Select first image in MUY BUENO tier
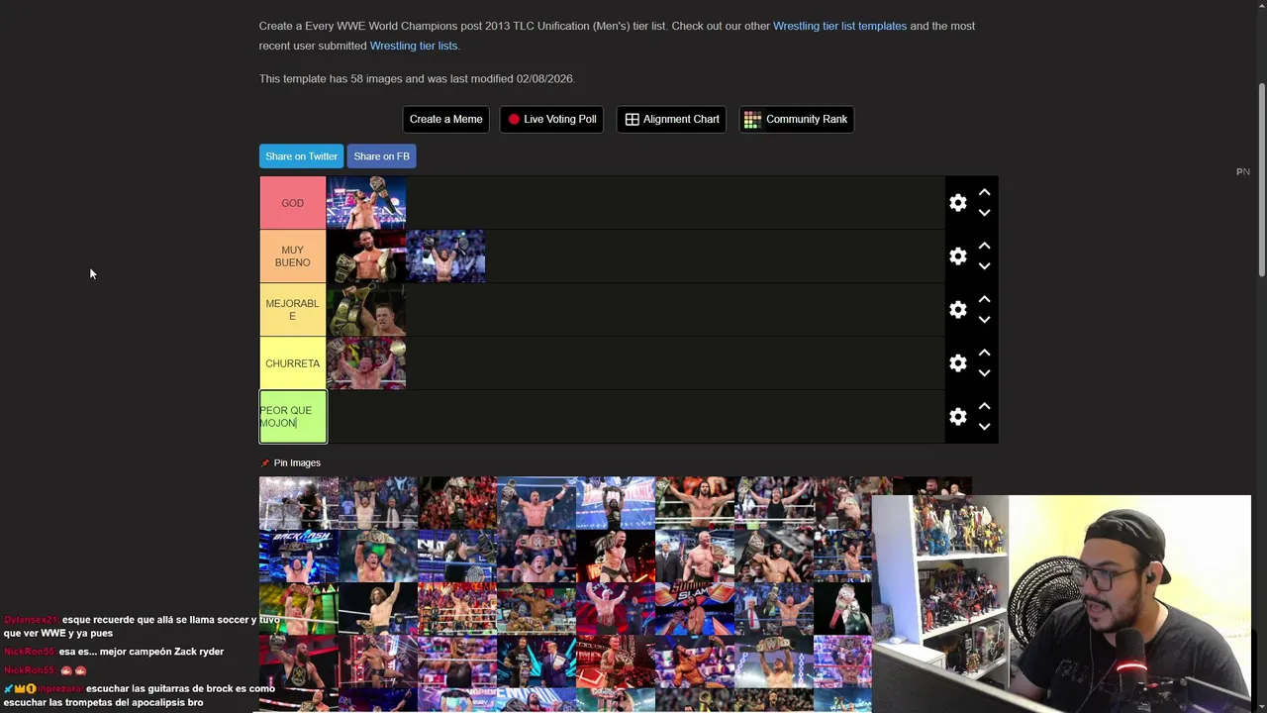 click(366, 256)
